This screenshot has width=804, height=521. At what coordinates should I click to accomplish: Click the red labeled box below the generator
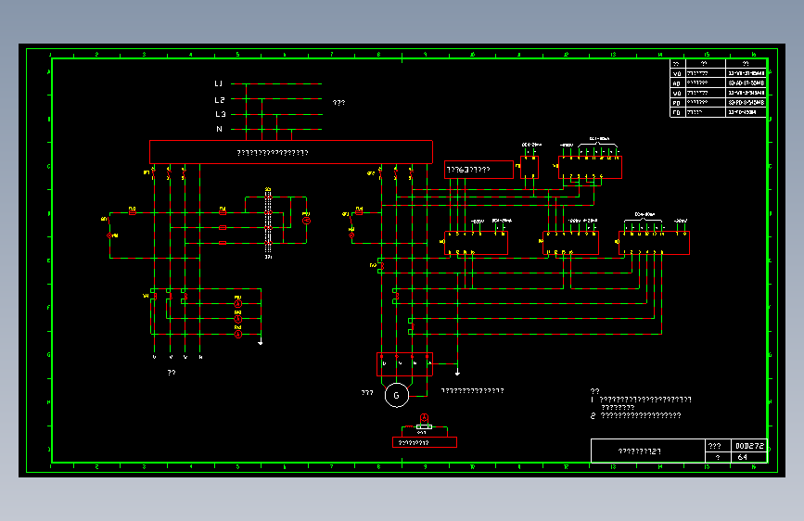tap(425, 442)
